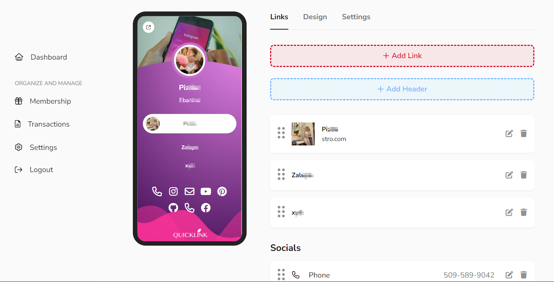Edit the stro.com link entry
Image resolution: width=554 pixels, height=282 pixels.
(509, 134)
